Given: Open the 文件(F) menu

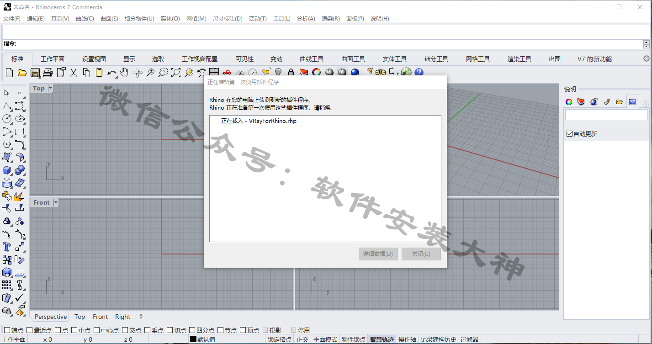Looking at the screenshot, I should (12, 19).
